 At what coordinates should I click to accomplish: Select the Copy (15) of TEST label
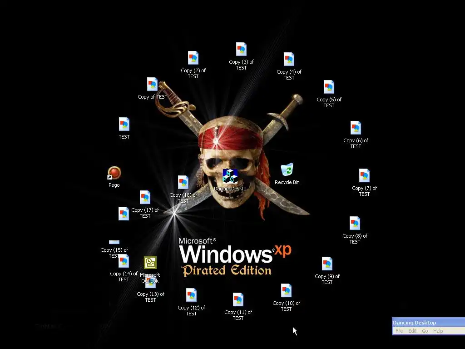[114, 253]
